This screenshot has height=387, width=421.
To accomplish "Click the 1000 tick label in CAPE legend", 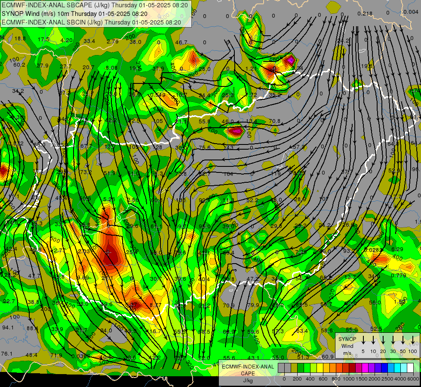I will 349,379.
